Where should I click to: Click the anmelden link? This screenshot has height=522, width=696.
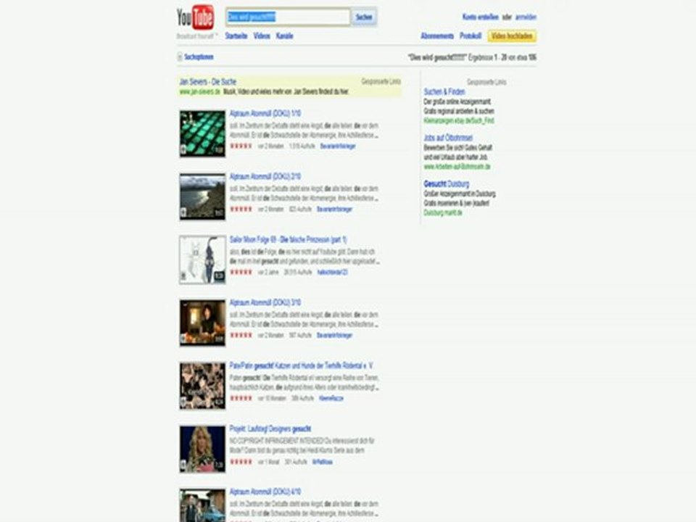[x=526, y=17]
